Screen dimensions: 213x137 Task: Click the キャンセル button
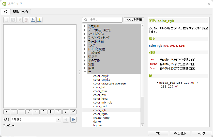coord(179,133)
